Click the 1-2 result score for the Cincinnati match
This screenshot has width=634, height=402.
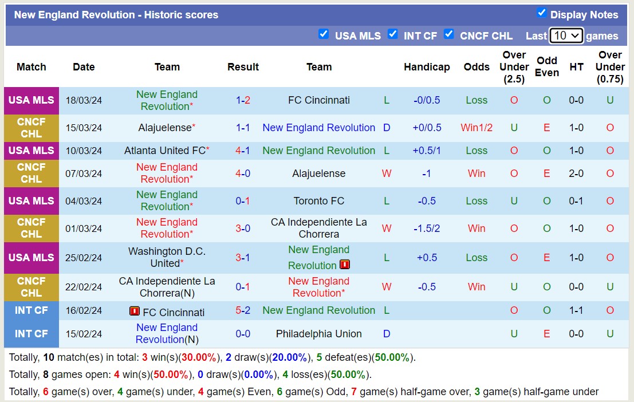(x=243, y=100)
